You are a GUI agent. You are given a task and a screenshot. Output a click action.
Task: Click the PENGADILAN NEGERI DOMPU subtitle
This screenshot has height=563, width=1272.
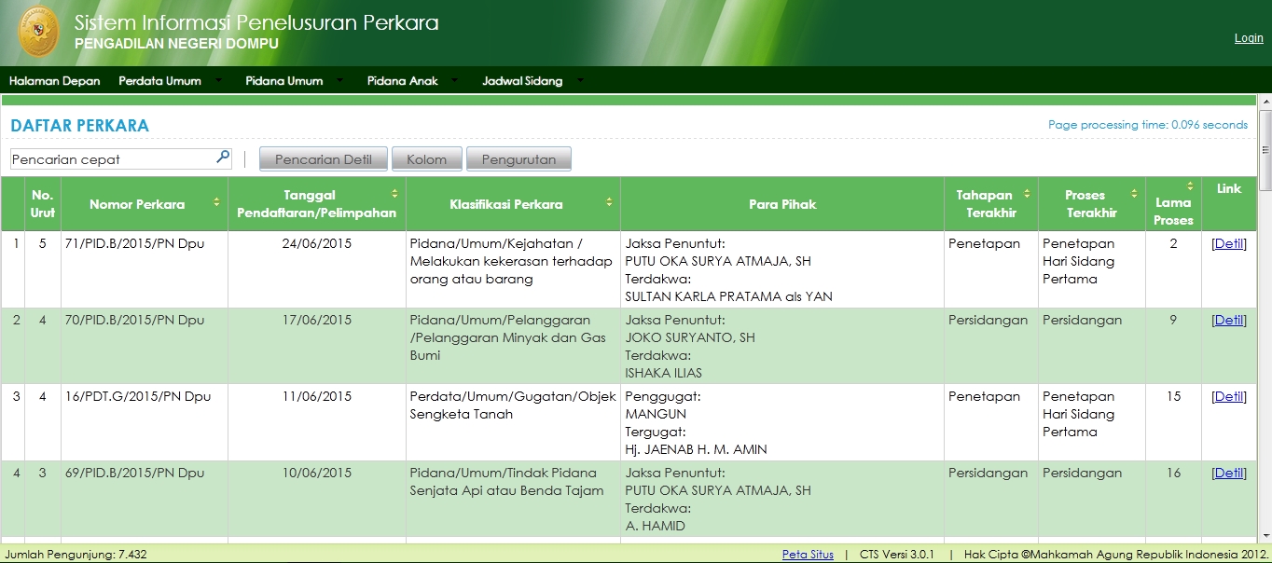(x=176, y=44)
